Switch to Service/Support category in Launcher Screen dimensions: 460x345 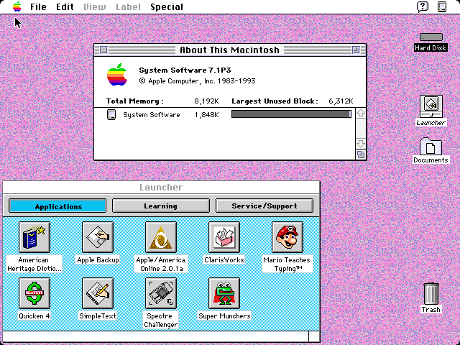tap(264, 206)
